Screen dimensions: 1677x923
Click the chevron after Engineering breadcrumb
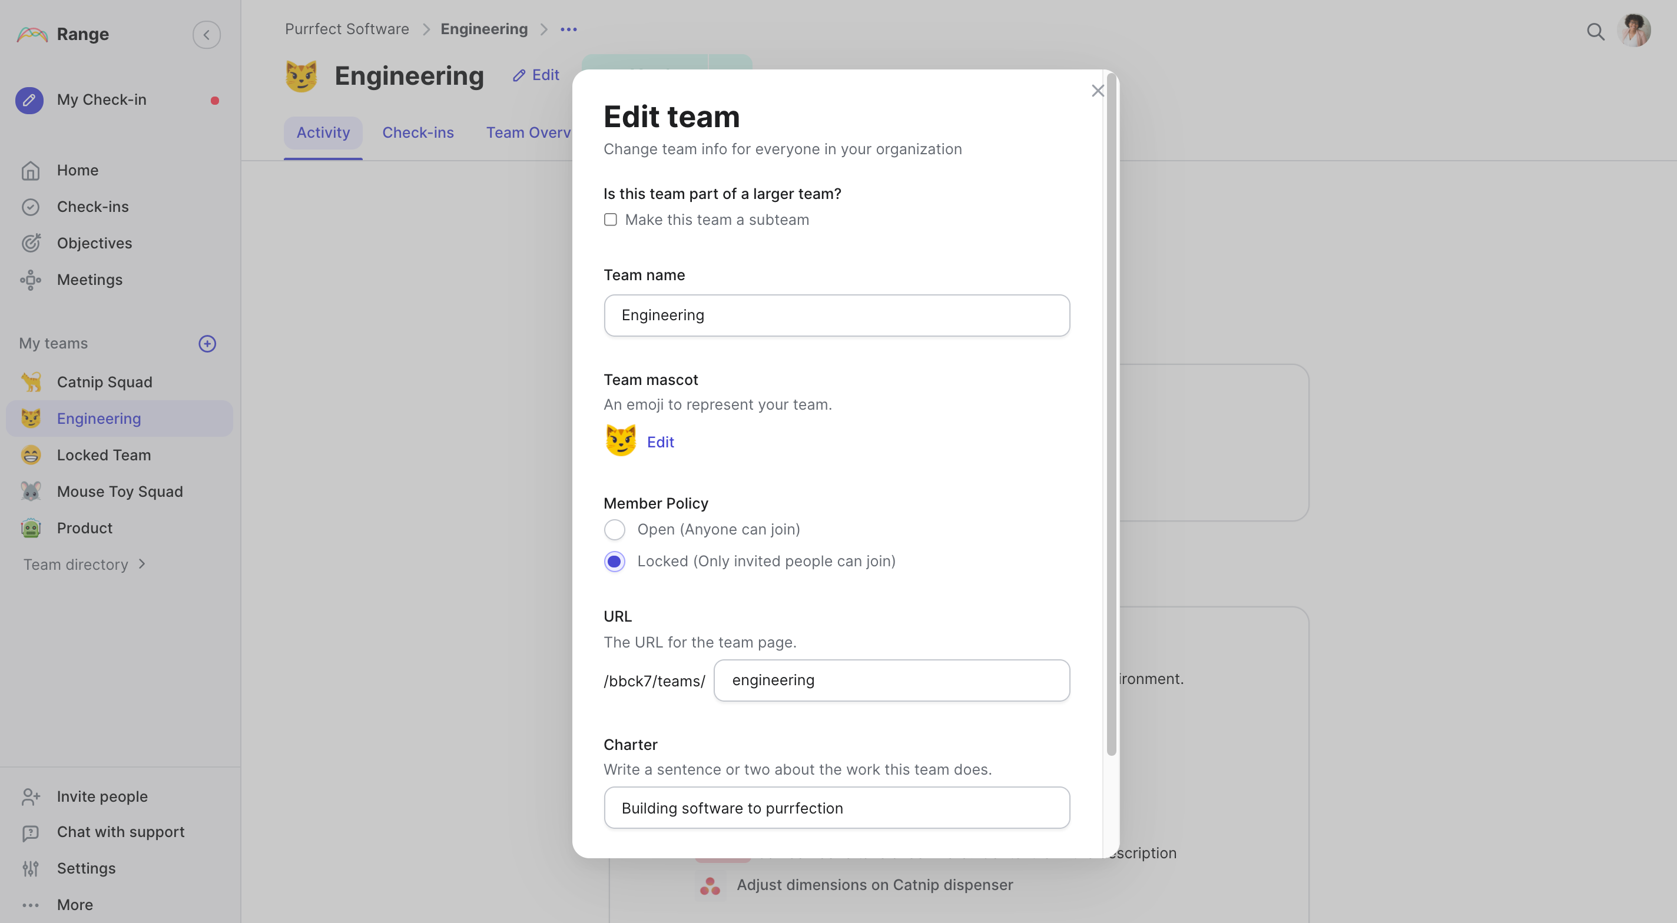pyautogui.click(x=543, y=29)
